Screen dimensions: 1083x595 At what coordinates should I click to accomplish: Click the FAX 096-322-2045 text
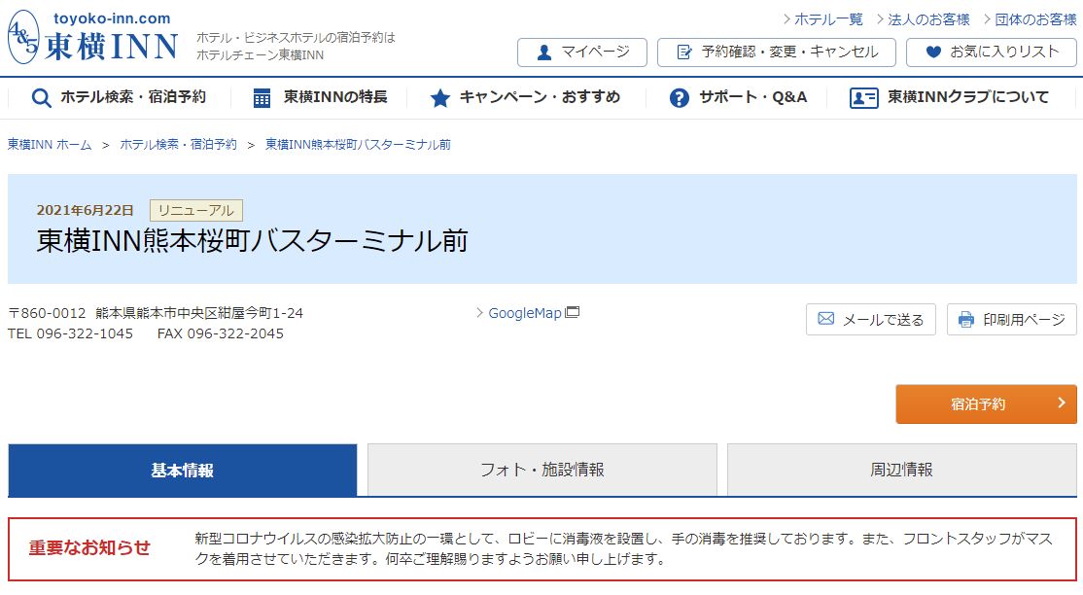point(221,333)
